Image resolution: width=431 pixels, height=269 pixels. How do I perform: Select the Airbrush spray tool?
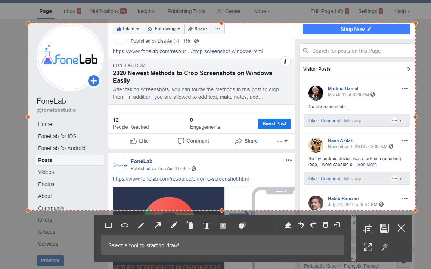point(190,225)
